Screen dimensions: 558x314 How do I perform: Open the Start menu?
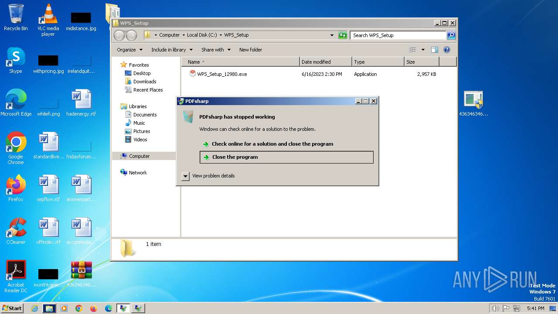12,308
